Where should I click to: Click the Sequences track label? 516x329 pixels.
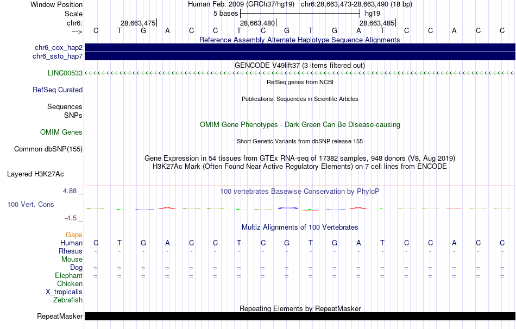click(65, 106)
